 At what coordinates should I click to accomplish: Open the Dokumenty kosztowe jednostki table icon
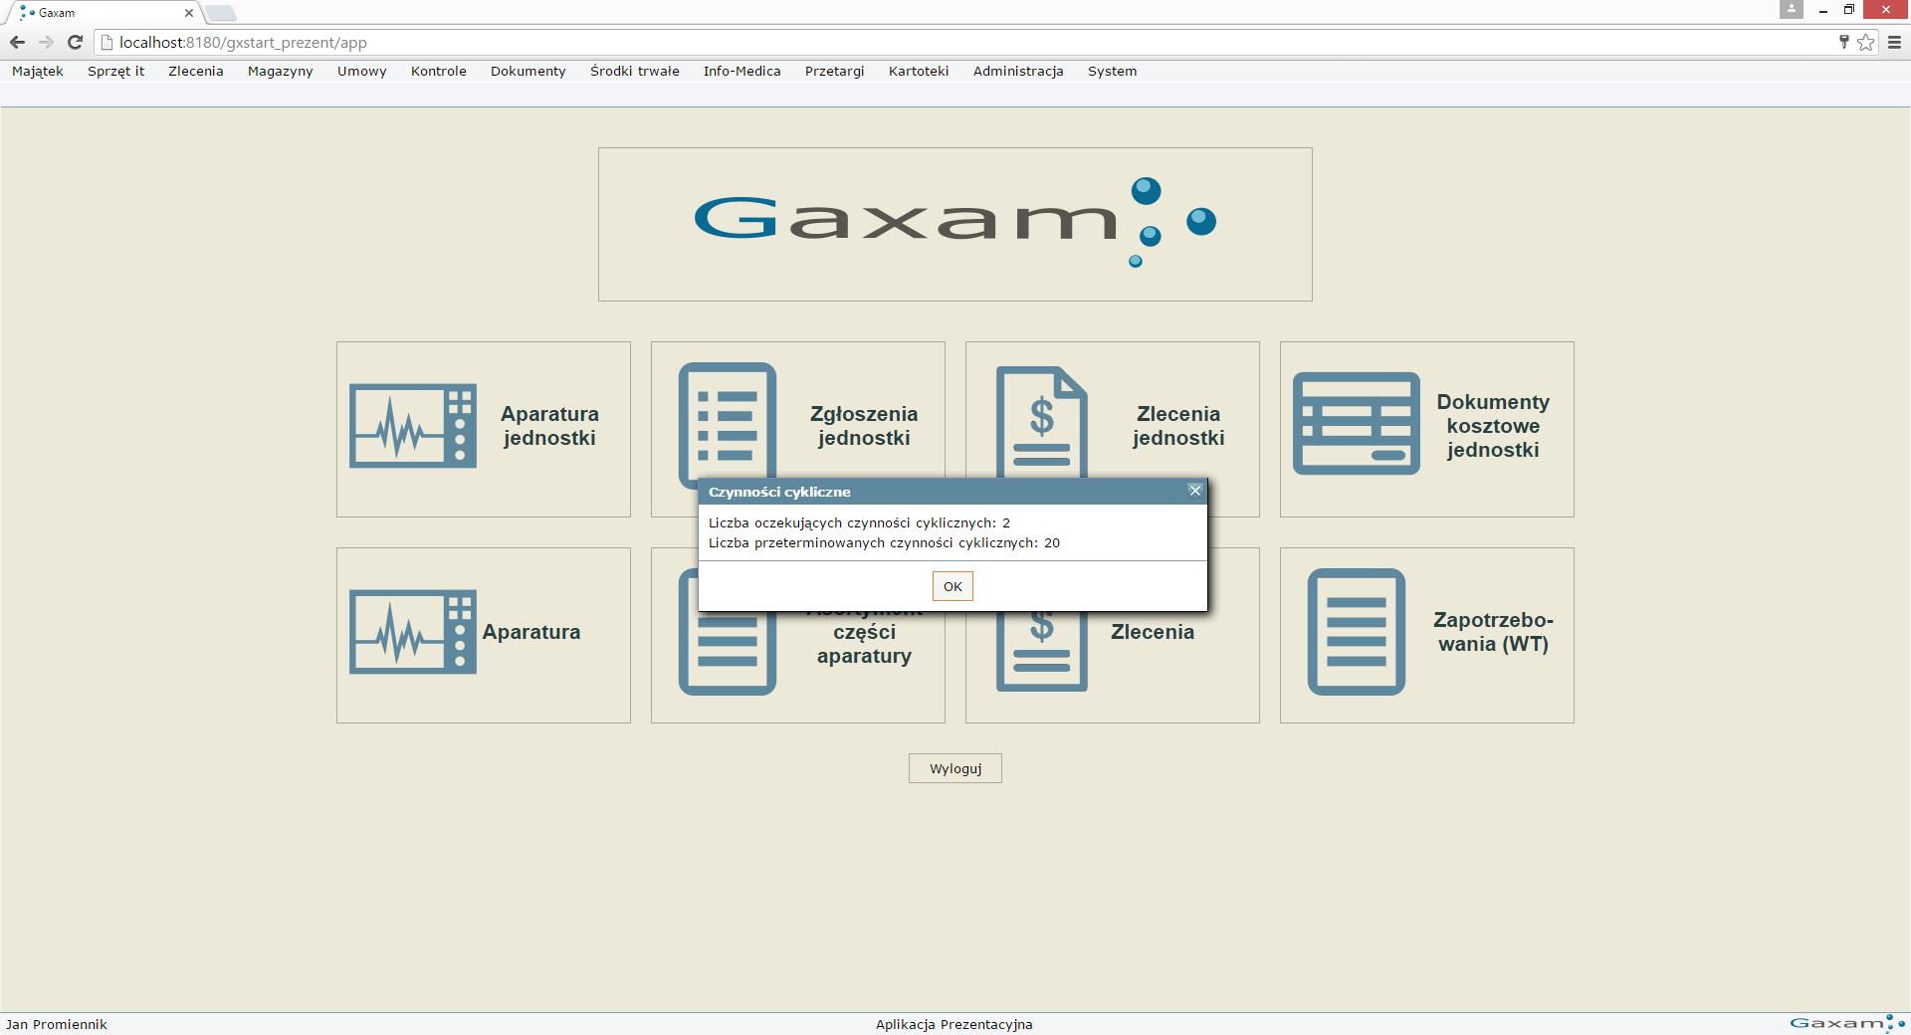(1356, 424)
